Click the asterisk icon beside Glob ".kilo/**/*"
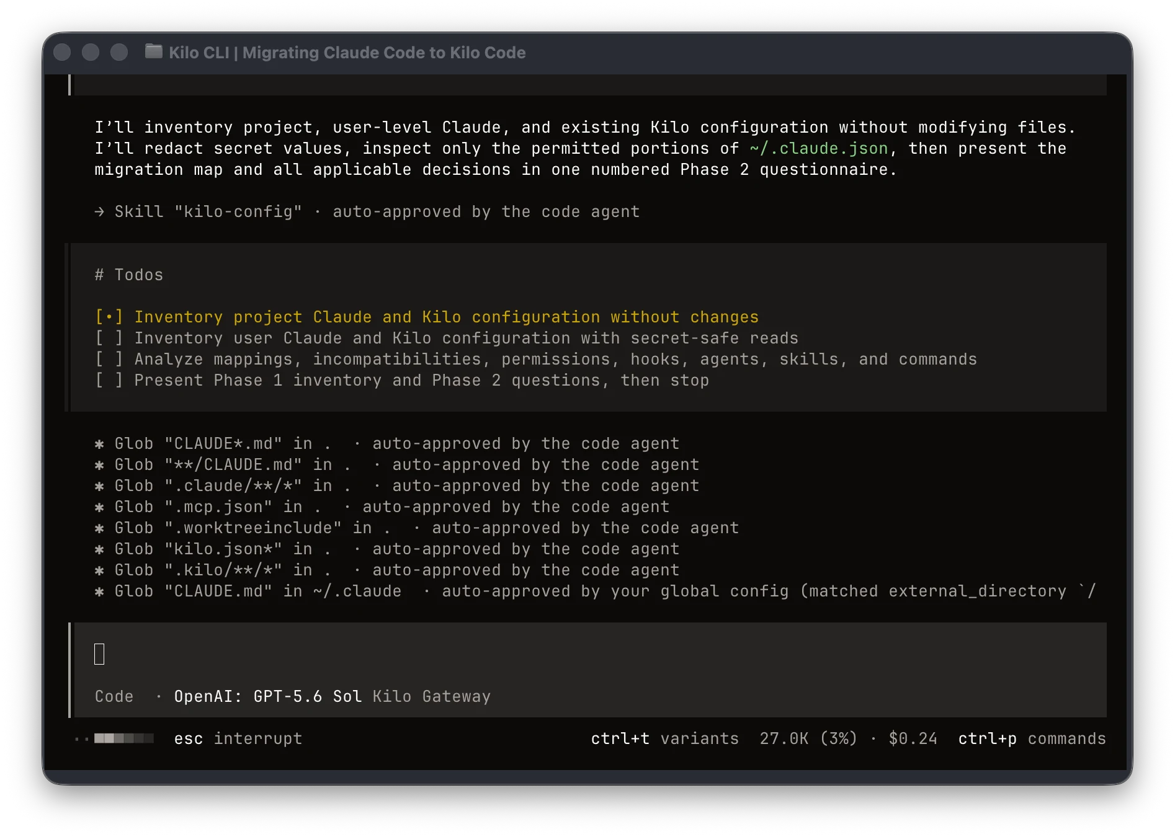Viewport: 1175px width, 837px height. (x=99, y=571)
